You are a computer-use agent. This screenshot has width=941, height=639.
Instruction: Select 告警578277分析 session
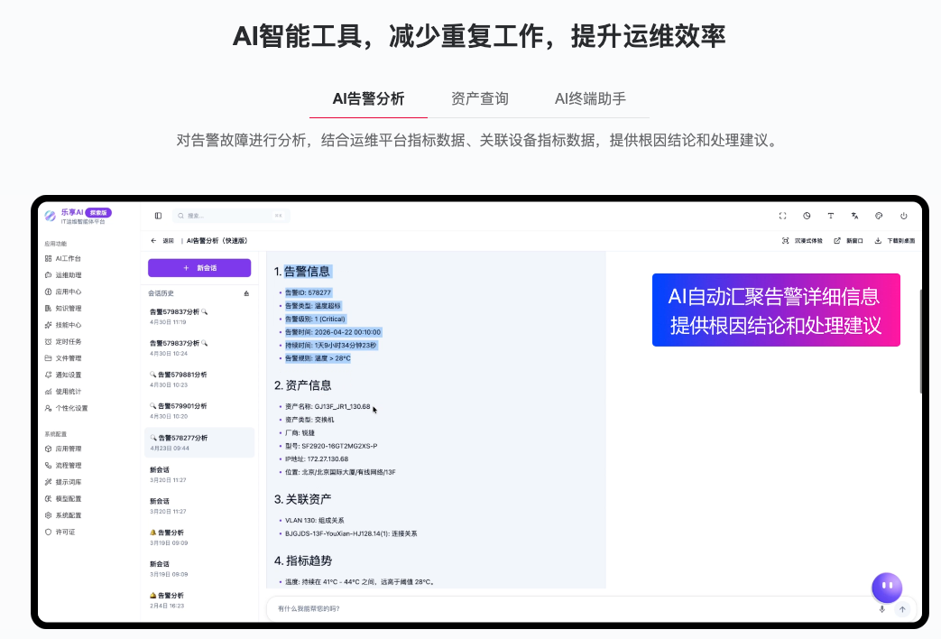[x=199, y=442]
